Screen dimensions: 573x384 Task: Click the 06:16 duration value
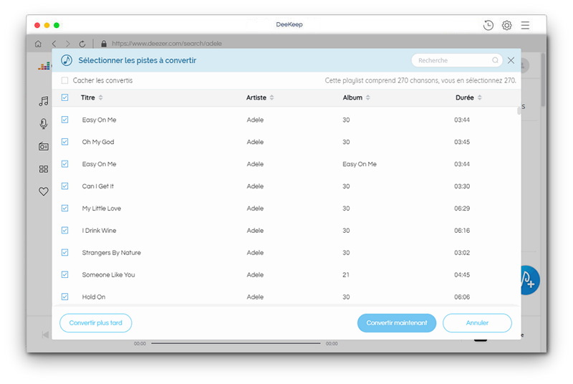[x=462, y=231]
